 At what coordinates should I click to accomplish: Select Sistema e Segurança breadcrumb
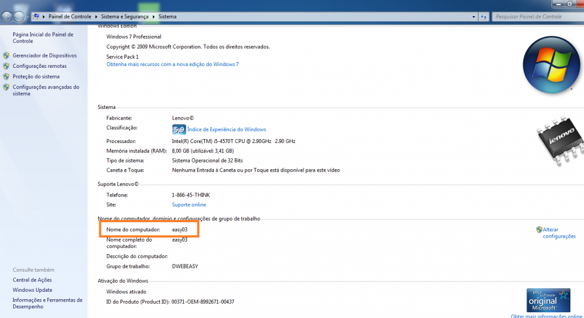tap(124, 17)
